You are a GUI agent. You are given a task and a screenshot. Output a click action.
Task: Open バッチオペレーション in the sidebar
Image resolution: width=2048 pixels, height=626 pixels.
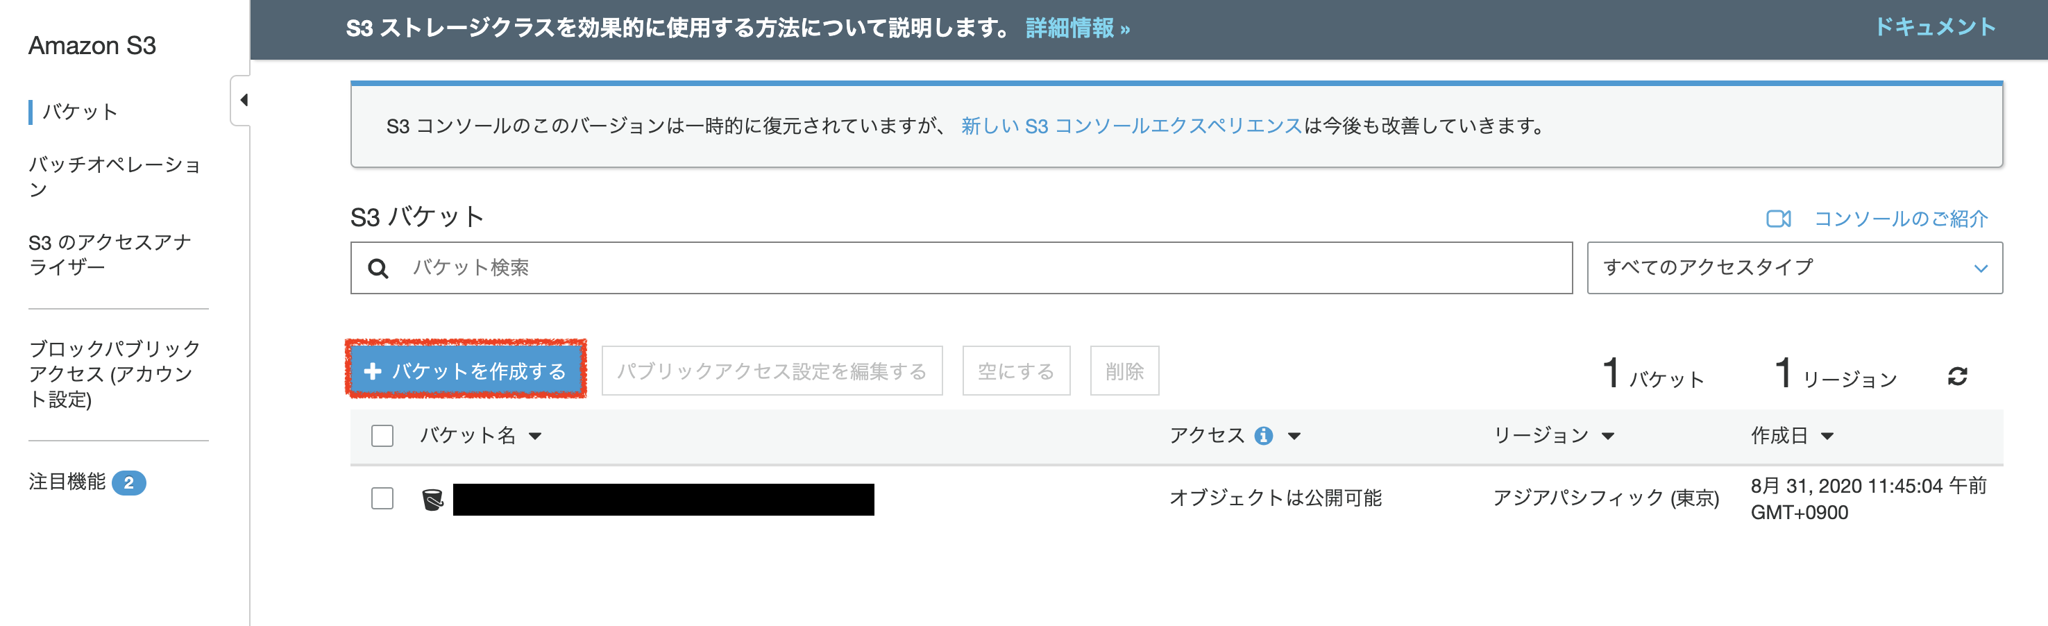click(115, 178)
